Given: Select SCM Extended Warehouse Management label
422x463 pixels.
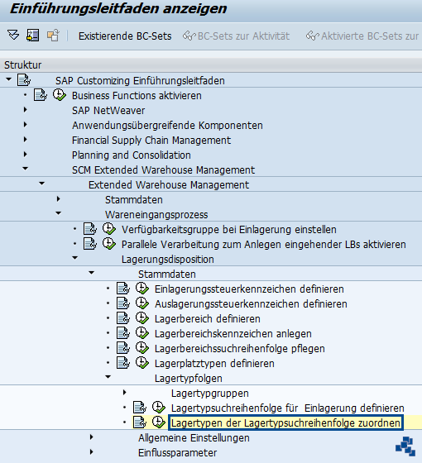Looking at the screenshot, I should (163, 170).
